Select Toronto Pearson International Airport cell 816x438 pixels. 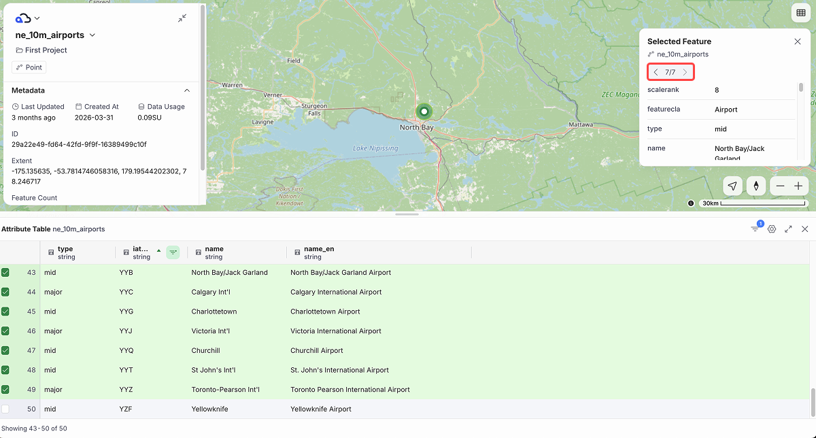pos(379,390)
